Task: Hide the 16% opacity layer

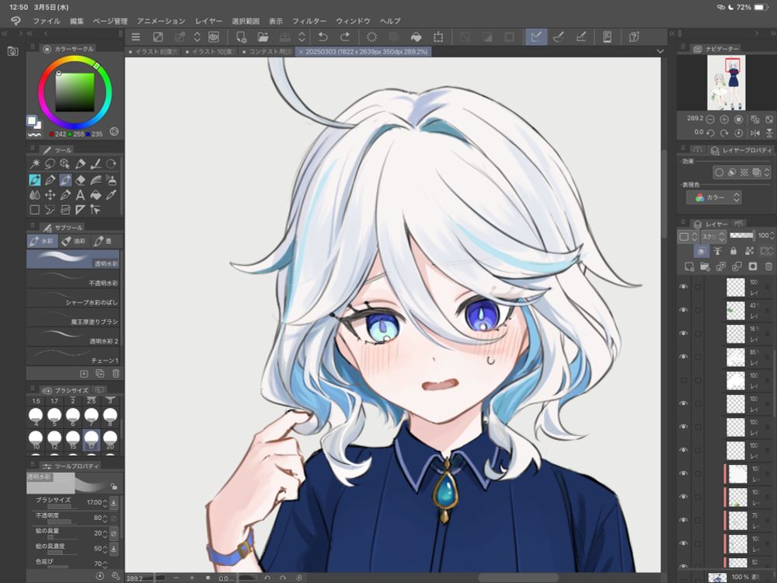Action: coord(683,333)
